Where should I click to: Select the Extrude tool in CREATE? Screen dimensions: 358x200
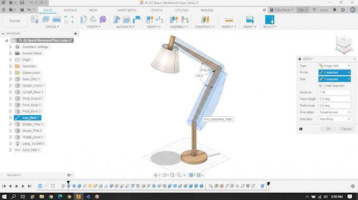pos(84,19)
